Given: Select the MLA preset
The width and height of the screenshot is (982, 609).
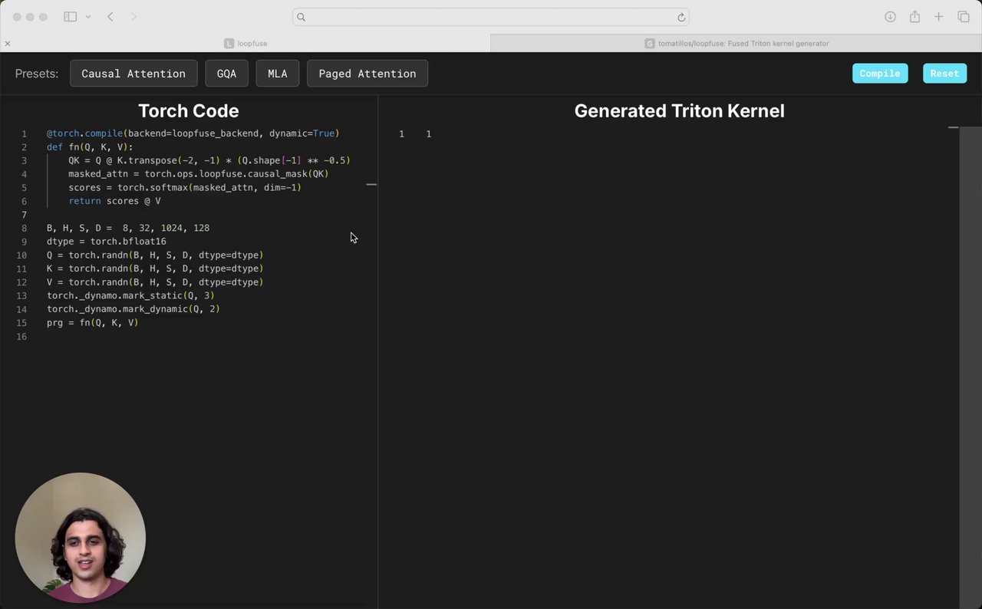Looking at the screenshot, I should coord(278,74).
